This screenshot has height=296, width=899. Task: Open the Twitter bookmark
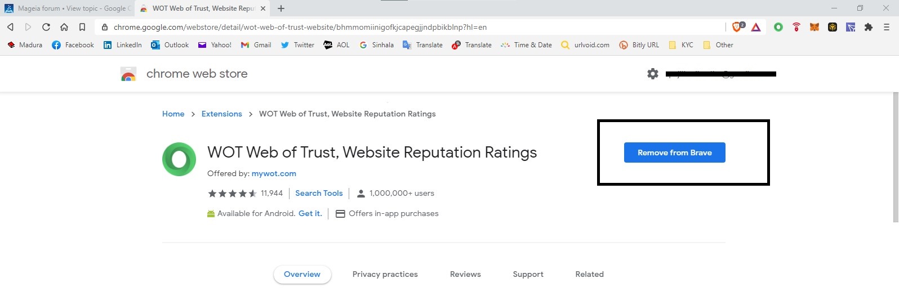tap(297, 45)
